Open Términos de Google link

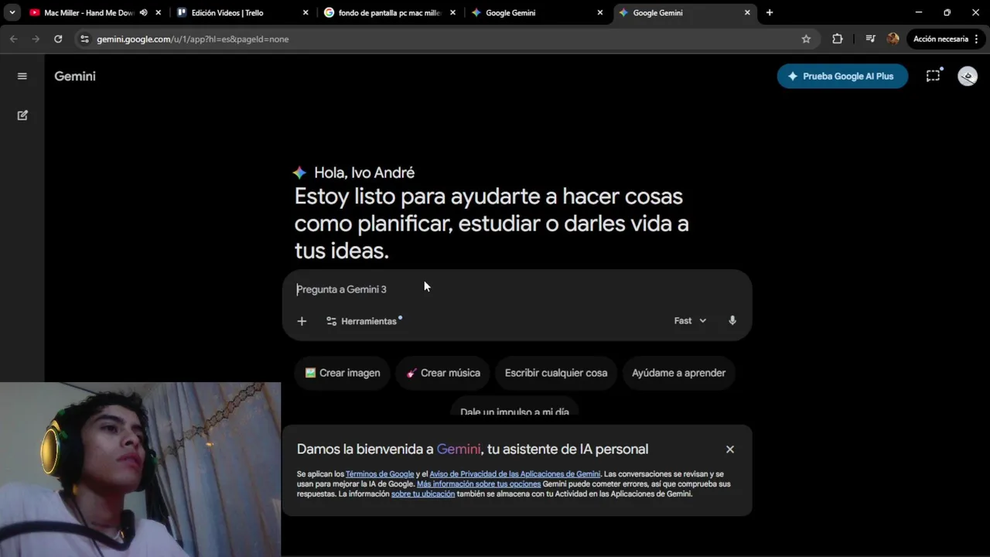pyautogui.click(x=380, y=474)
